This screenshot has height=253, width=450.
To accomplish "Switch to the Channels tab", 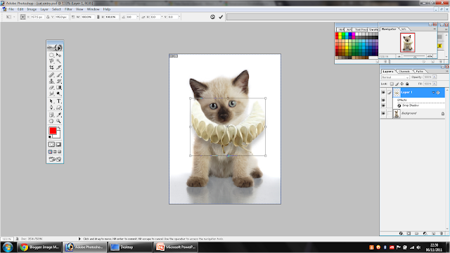I will (x=404, y=71).
